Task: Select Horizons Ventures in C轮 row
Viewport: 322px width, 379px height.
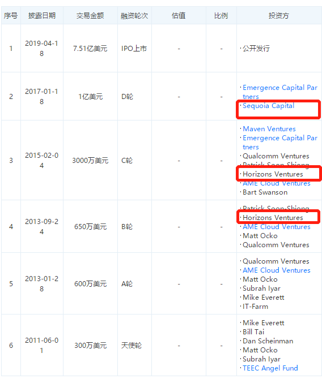Action: 273,174
